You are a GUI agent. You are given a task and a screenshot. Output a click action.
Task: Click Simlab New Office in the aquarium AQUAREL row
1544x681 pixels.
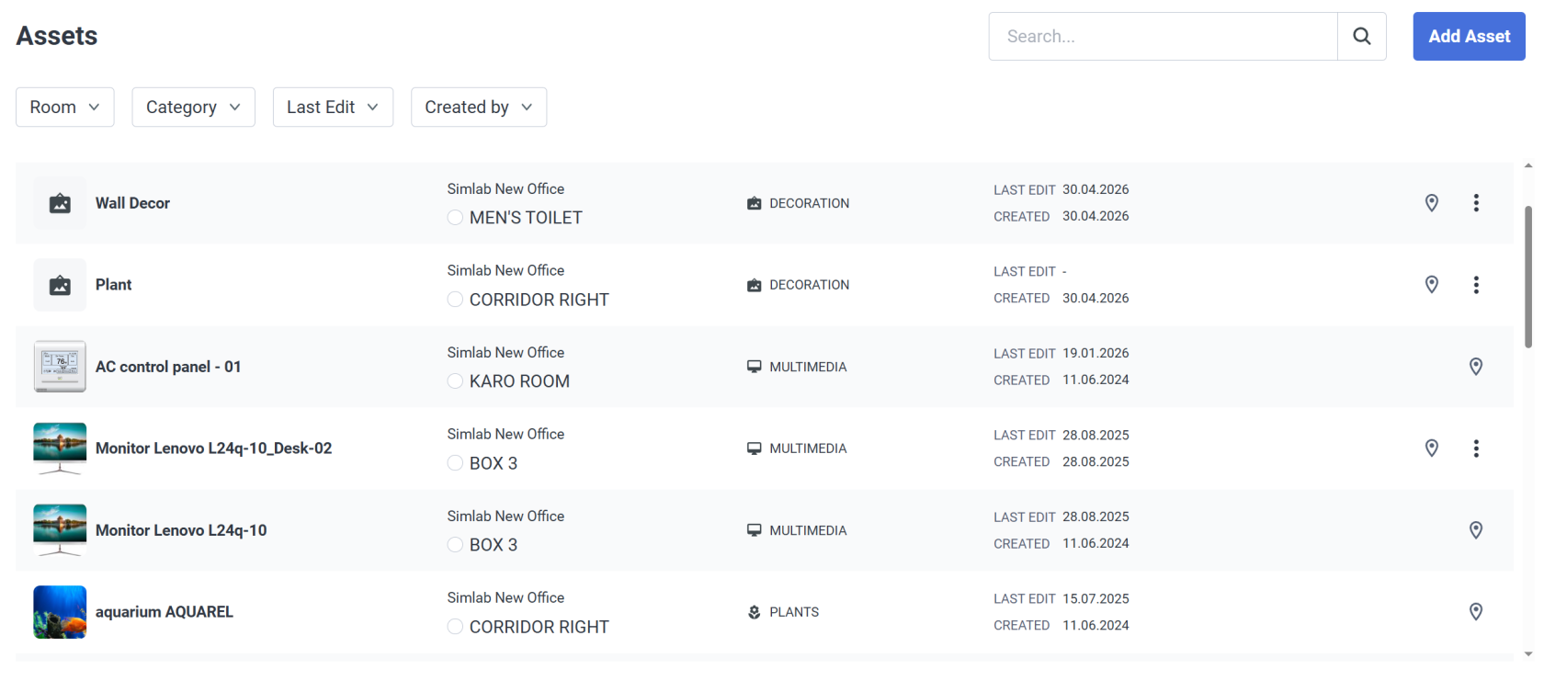point(505,597)
